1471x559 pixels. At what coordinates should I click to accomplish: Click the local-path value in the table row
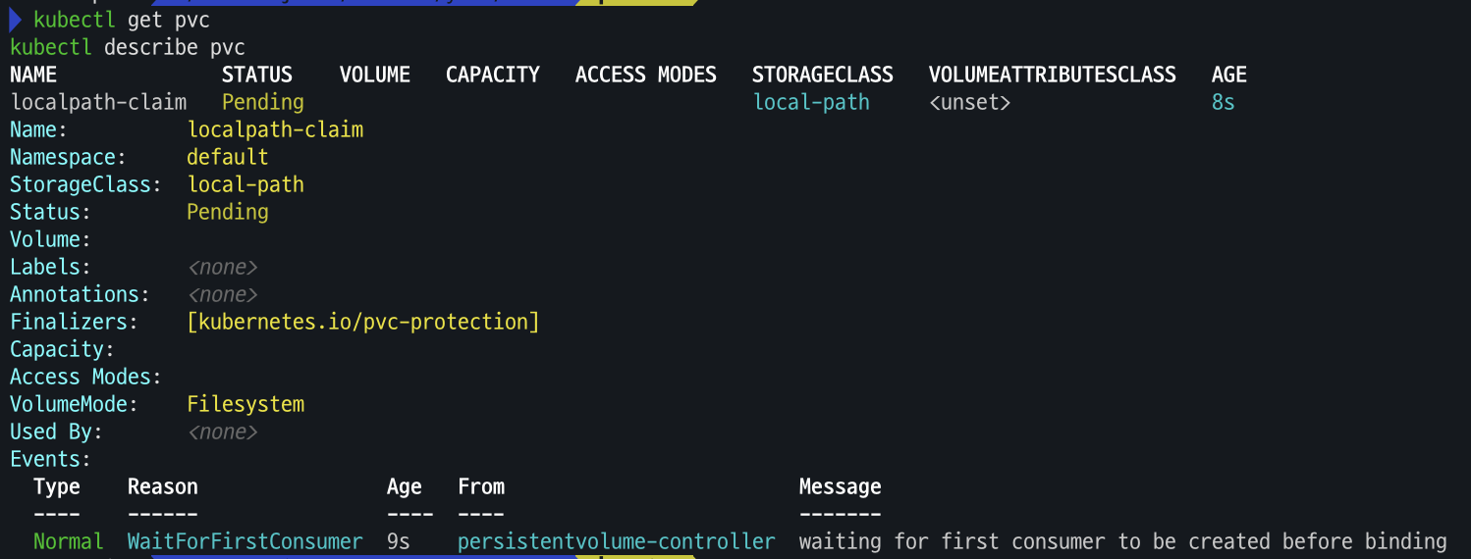click(811, 102)
